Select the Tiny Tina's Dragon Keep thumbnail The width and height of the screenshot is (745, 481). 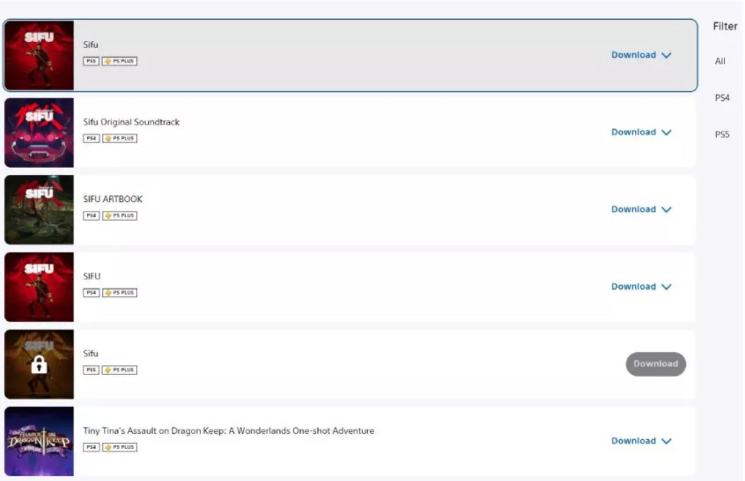39,441
